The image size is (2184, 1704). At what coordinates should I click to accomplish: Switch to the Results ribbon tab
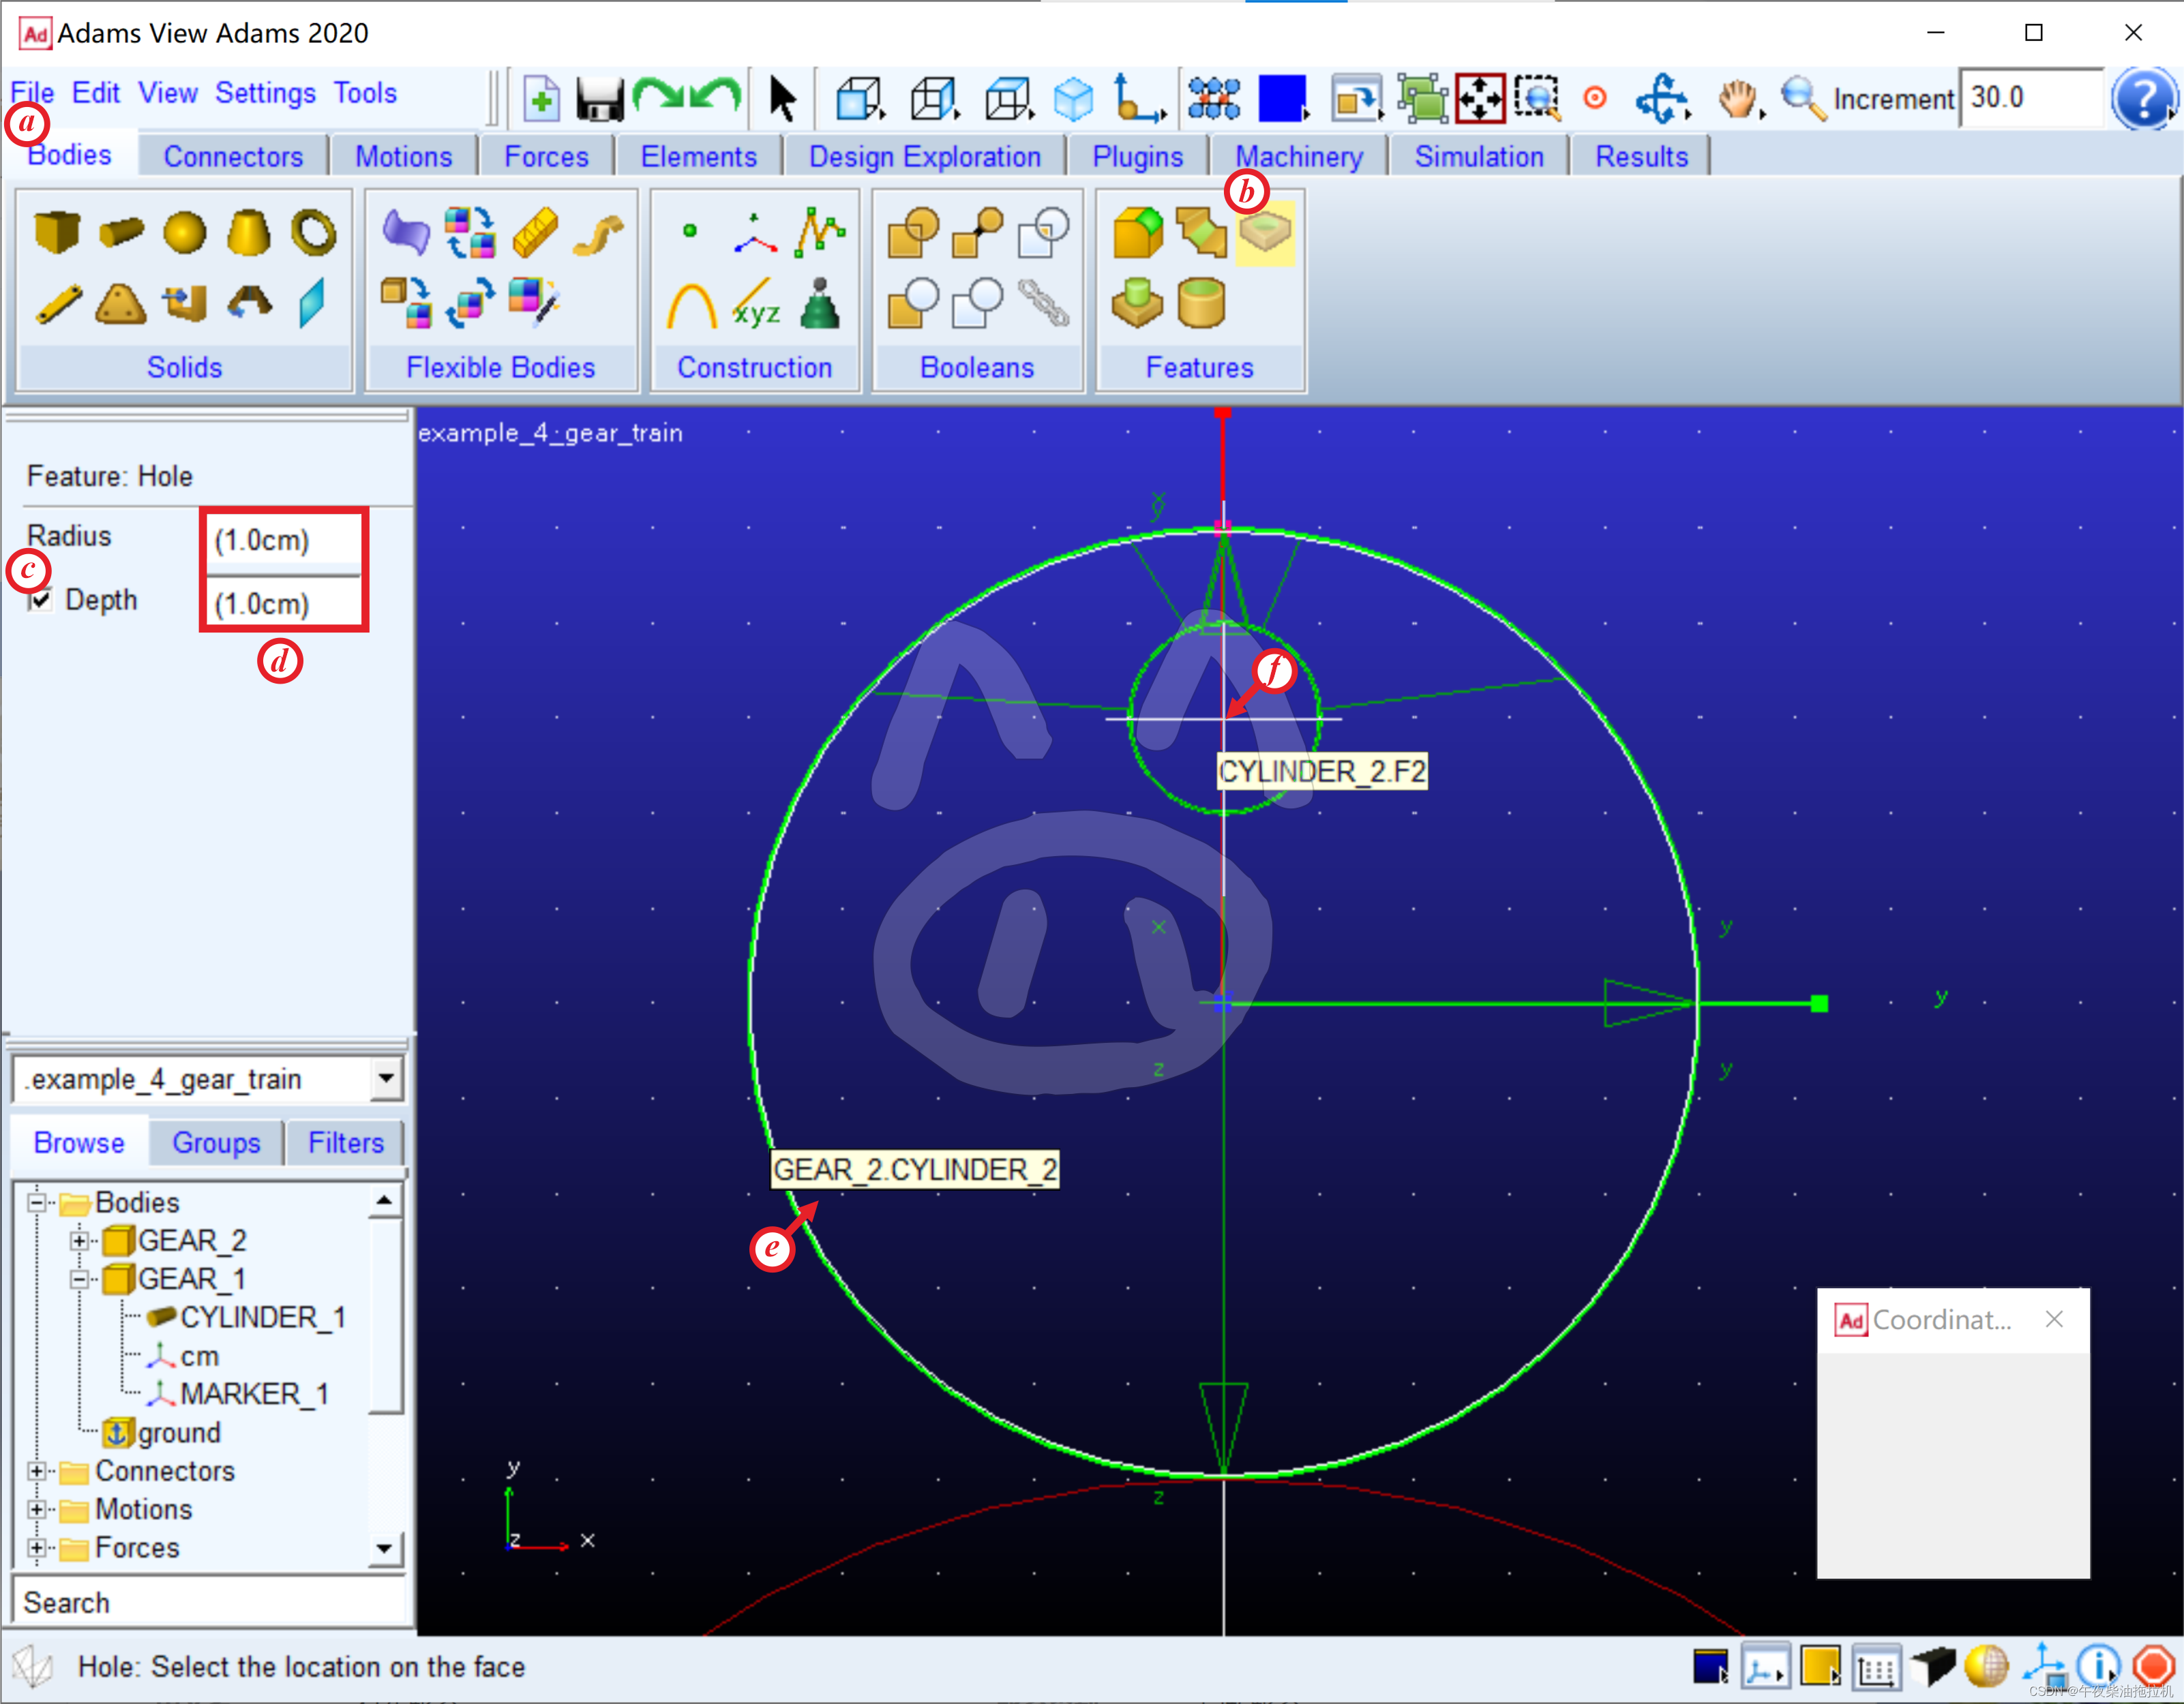1641,157
